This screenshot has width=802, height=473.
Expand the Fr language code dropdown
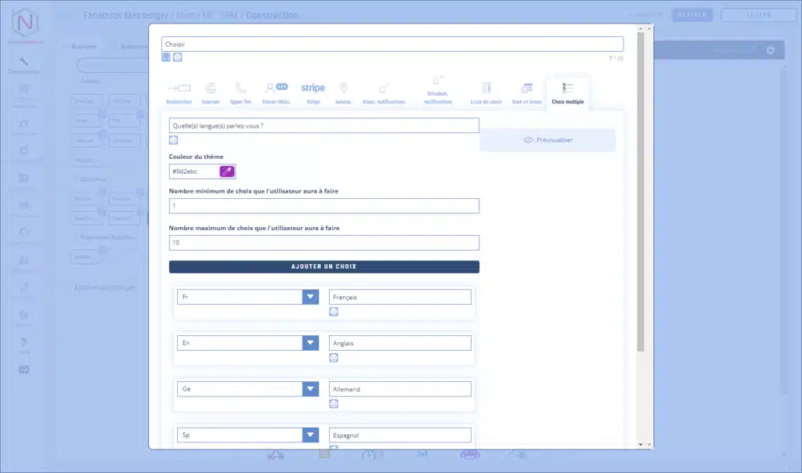point(311,297)
